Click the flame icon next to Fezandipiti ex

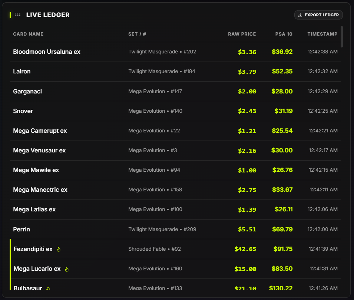59,249
